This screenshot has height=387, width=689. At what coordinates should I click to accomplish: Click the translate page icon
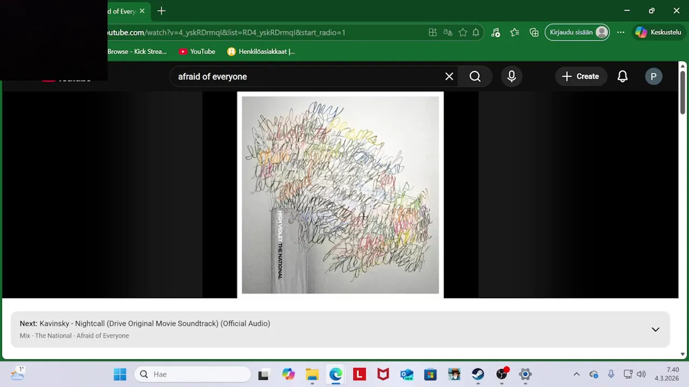click(448, 32)
